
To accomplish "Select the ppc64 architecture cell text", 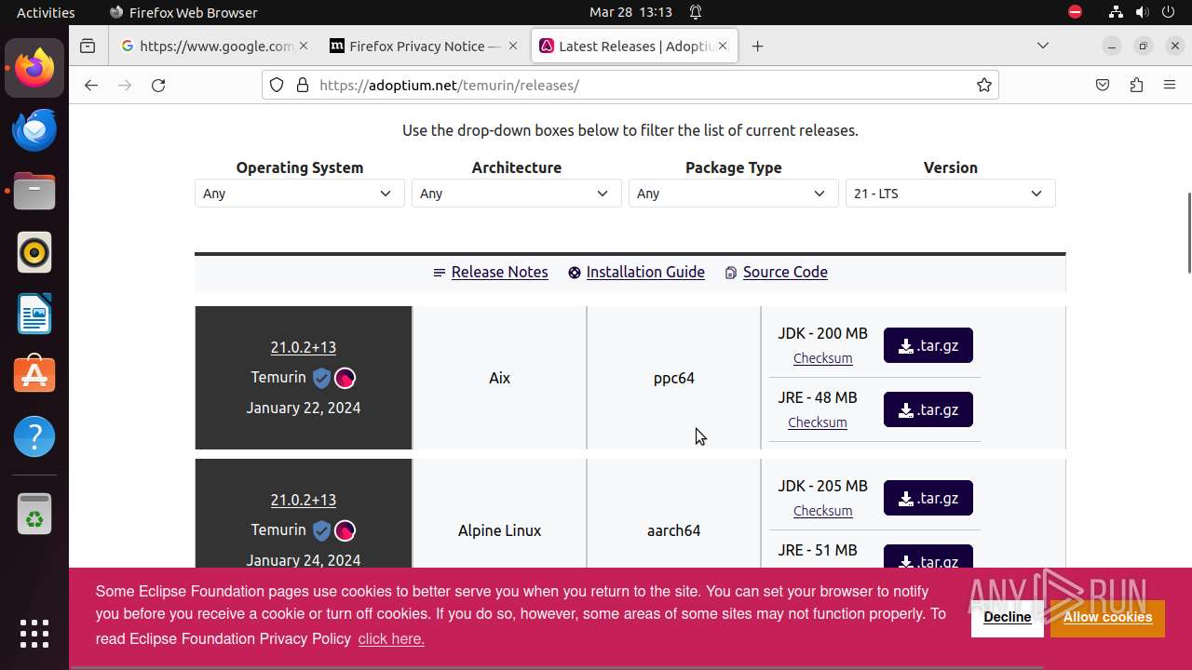I will pyautogui.click(x=673, y=378).
